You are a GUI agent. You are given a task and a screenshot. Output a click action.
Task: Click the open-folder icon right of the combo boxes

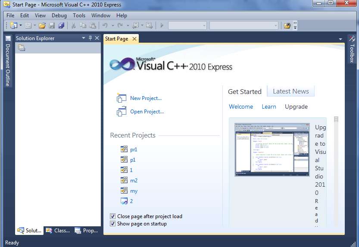[287, 25]
